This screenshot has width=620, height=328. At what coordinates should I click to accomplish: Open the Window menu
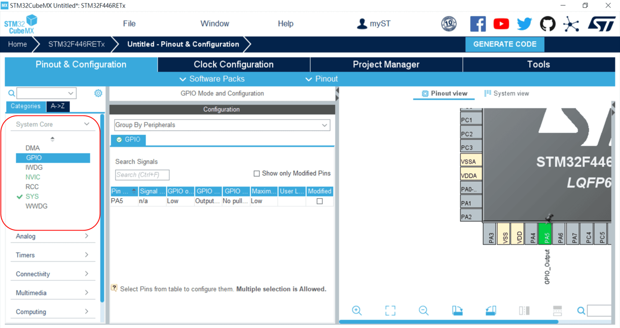click(215, 24)
